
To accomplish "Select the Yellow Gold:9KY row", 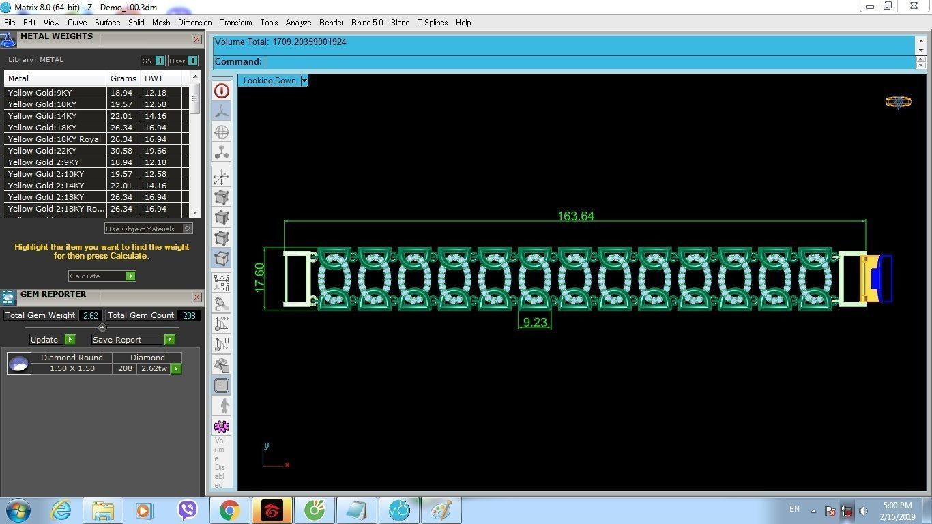I will tap(96, 93).
